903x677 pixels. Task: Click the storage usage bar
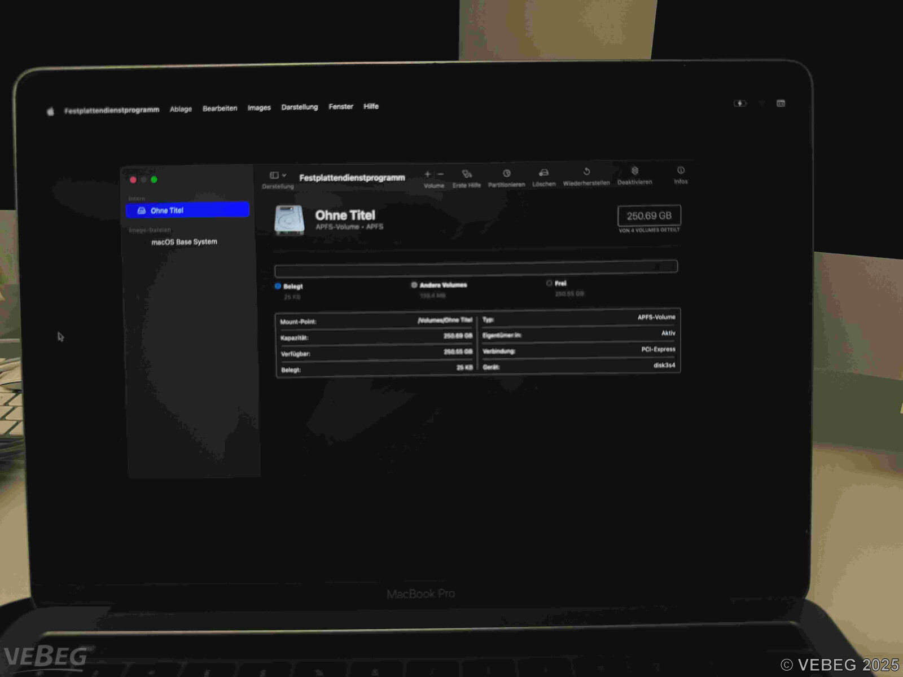pyautogui.click(x=476, y=267)
